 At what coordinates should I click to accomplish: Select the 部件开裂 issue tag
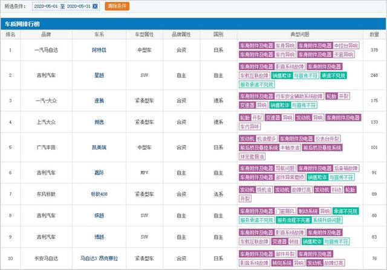285,254
